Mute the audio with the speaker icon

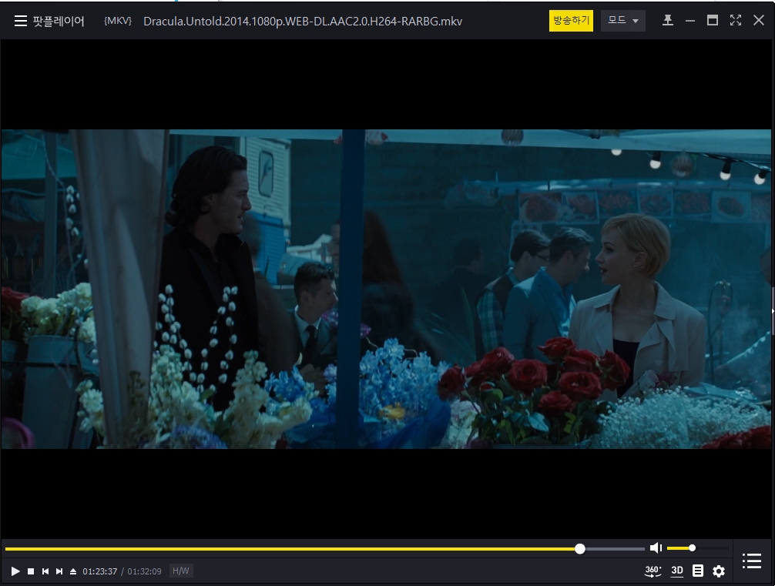point(656,547)
